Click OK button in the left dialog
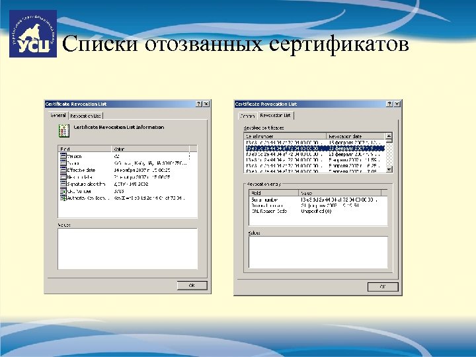The width and height of the screenshot is (476, 357). point(192,286)
